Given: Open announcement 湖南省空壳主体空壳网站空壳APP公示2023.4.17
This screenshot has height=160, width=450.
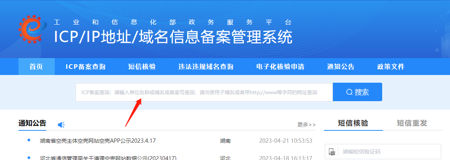Looking at the screenshot, I should tap(98, 141).
